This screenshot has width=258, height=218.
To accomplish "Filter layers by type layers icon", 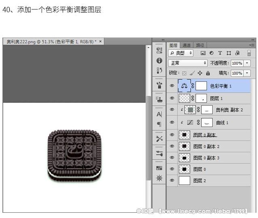I will point(220,53).
